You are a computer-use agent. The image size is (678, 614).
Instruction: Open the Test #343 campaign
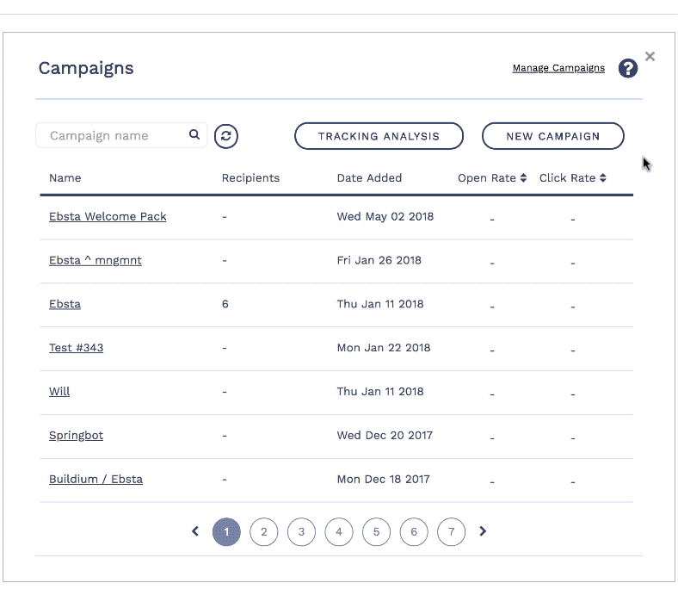click(77, 349)
